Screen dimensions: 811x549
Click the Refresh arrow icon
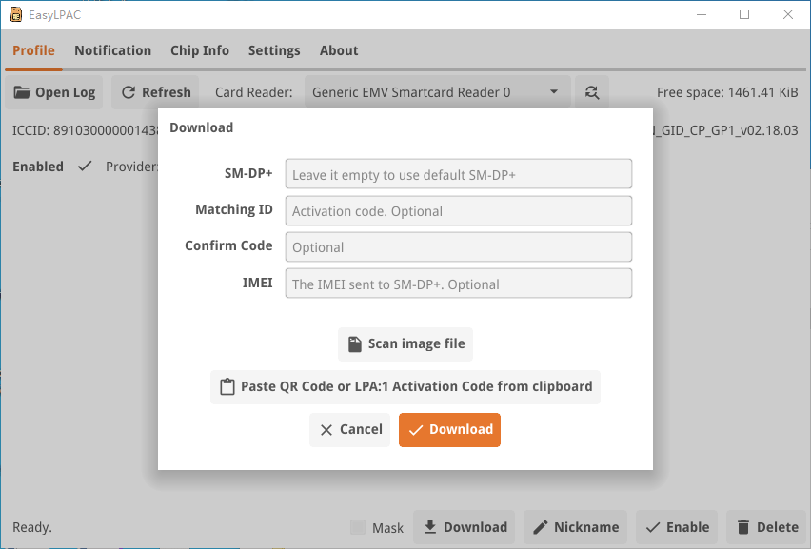click(129, 92)
